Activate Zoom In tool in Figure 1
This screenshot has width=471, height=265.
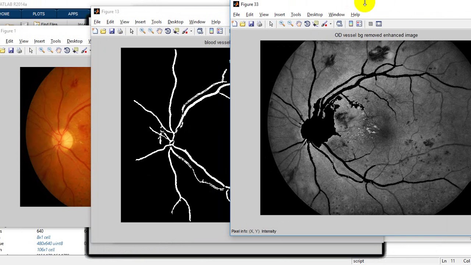click(x=42, y=50)
